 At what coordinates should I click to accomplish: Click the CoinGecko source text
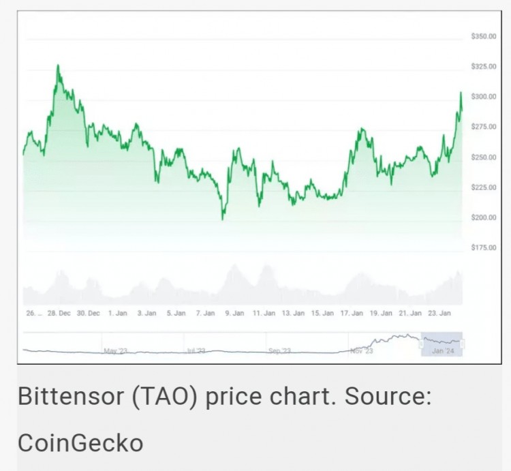coord(80,442)
